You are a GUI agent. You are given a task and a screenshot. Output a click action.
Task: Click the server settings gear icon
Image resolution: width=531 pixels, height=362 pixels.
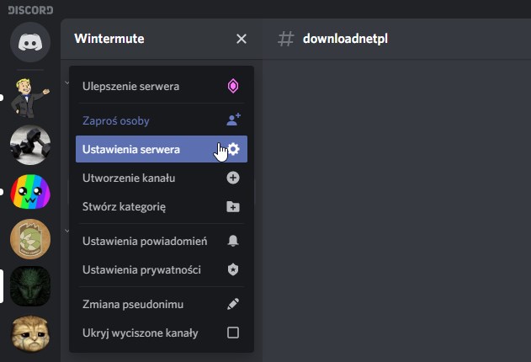click(233, 149)
